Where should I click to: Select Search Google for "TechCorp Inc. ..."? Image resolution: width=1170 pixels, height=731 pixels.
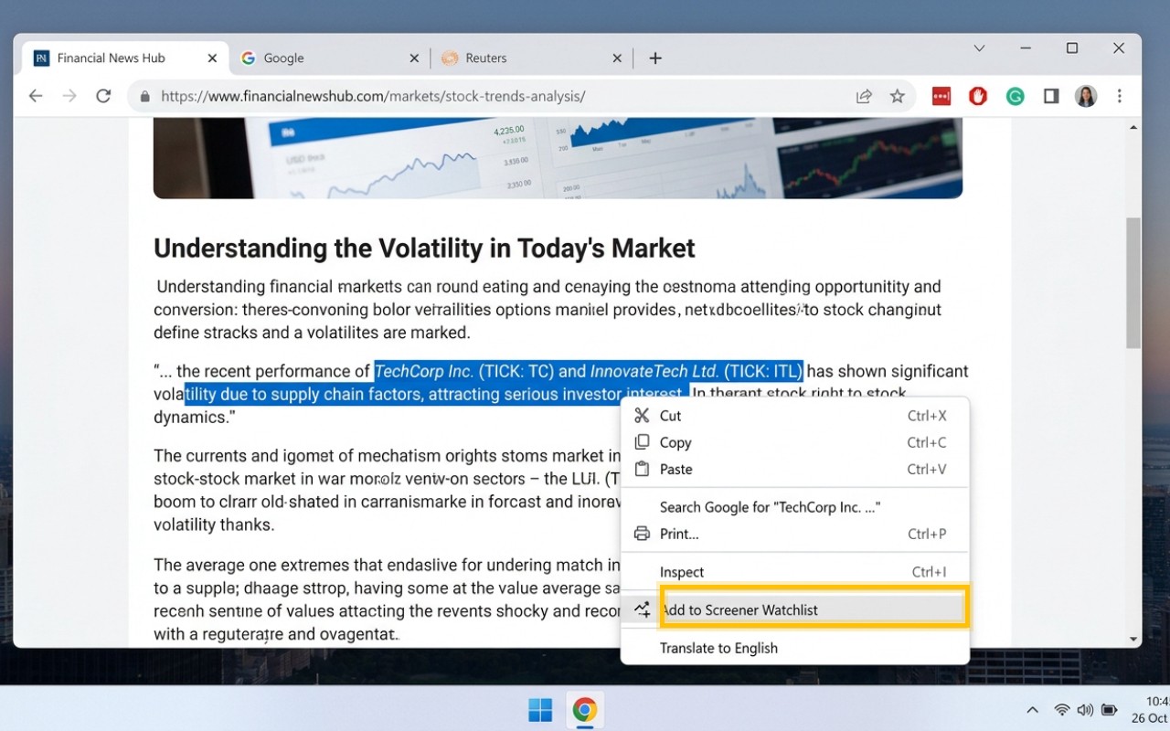click(x=794, y=507)
